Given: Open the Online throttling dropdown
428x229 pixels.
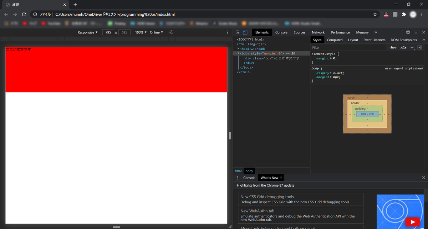Looking at the screenshot, I should click(156, 32).
